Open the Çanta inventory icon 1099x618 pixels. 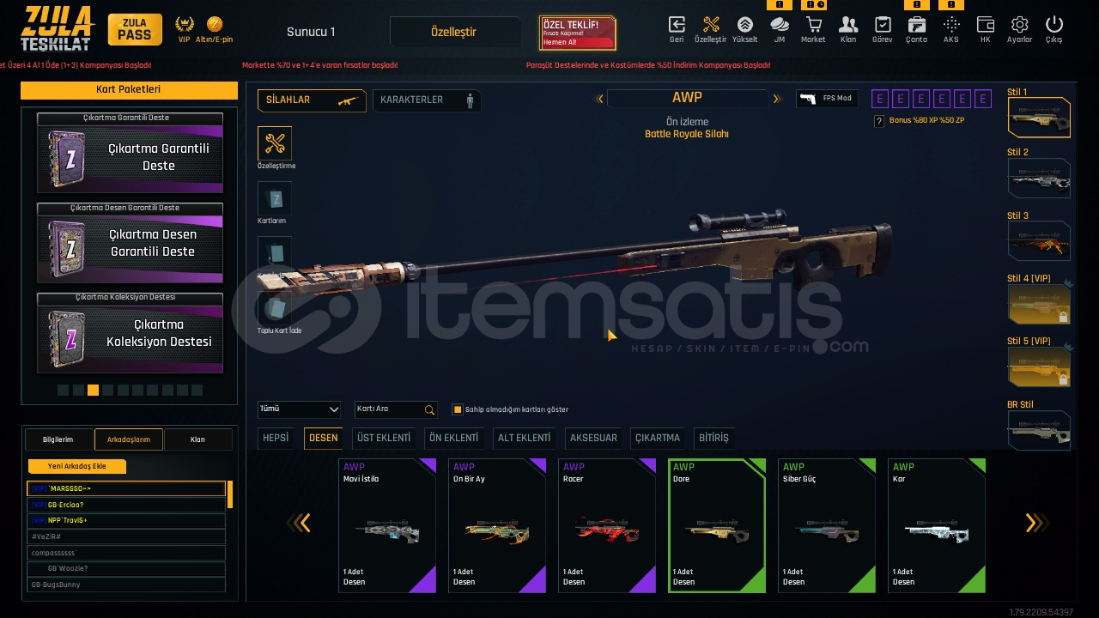coord(916,25)
